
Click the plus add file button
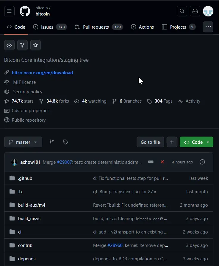click(172, 142)
